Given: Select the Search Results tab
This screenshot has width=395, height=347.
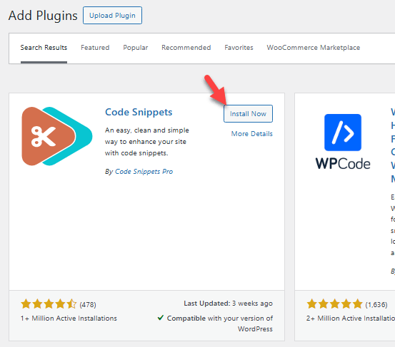Looking at the screenshot, I should [x=44, y=48].
